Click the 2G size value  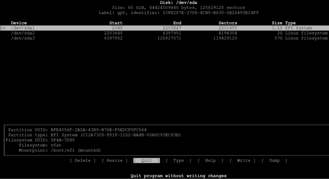[280, 33]
